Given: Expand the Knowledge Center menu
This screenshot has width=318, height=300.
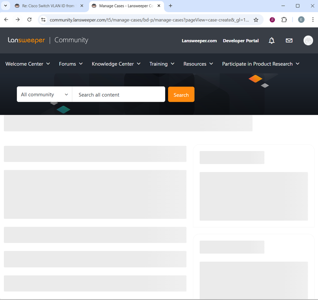Looking at the screenshot, I should pos(116,64).
